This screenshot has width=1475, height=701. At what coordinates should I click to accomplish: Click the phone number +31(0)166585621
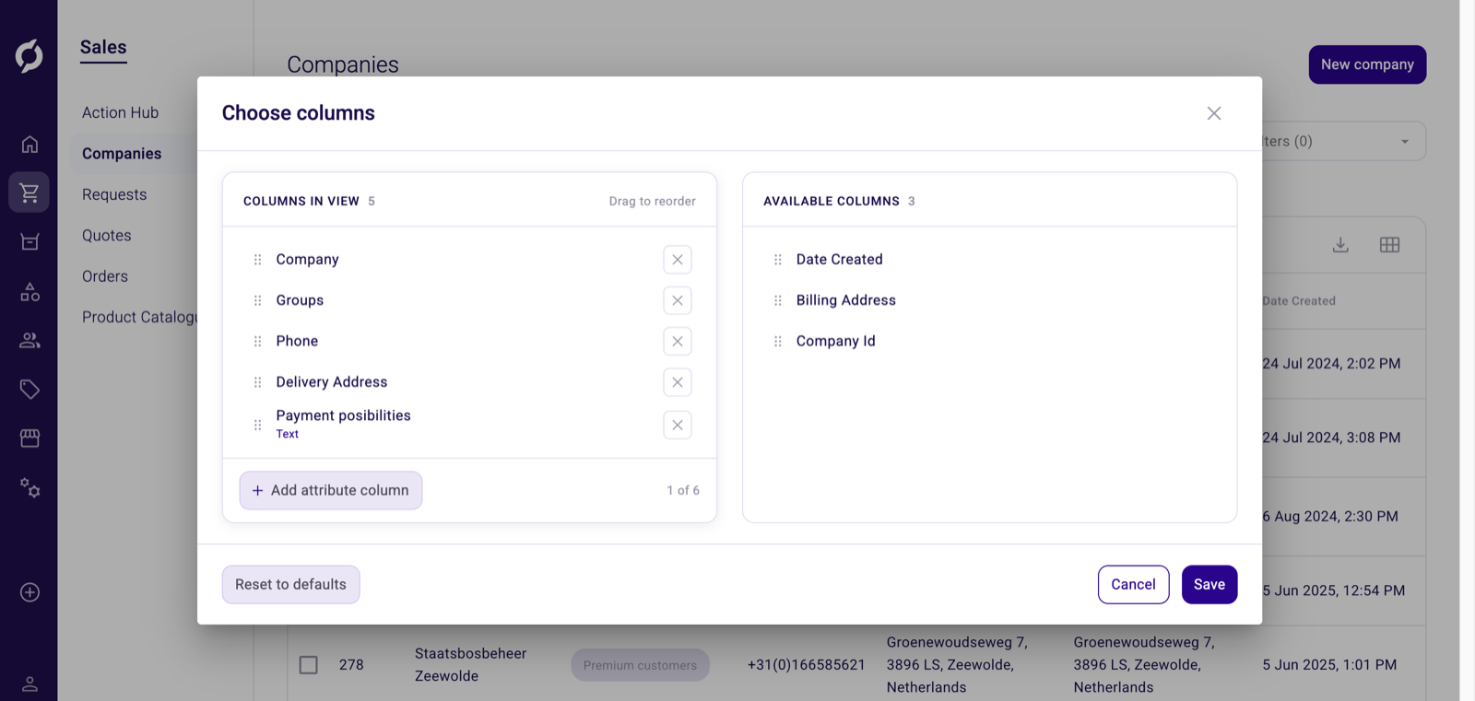click(x=807, y=665)
